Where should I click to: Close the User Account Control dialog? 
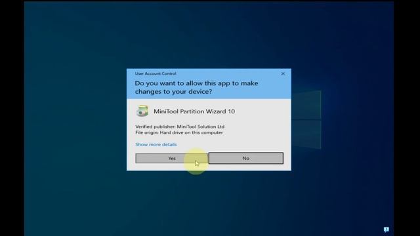(283, 73)
